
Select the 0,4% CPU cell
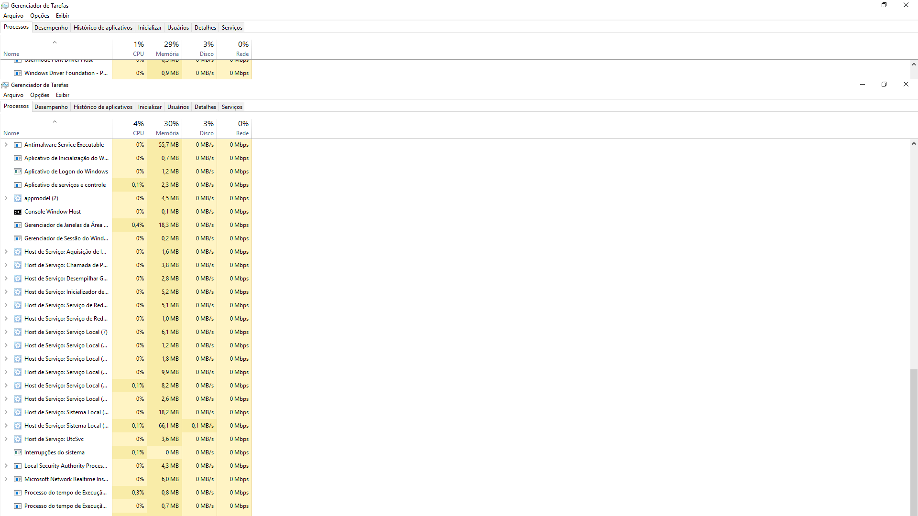pyautogui.click(x=130, y=225)
